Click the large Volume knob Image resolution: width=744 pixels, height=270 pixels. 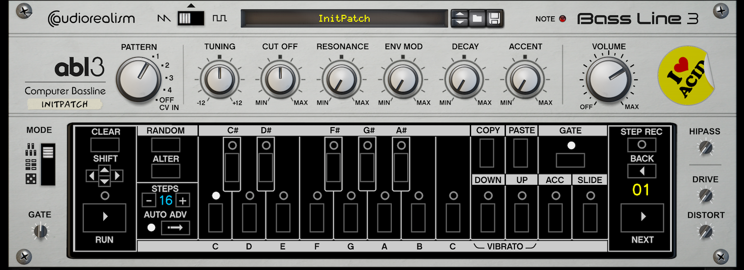click(608, 79)
